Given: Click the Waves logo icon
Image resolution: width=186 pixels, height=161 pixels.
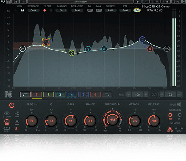Looking at the screenshot, I should tap(3, 2).
